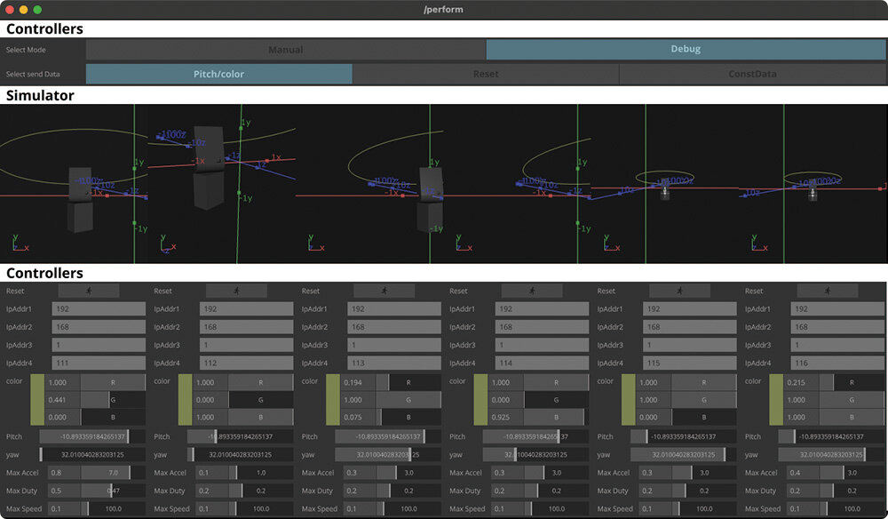Image resolution: width=888 pixels, height=519 pixels.
Task: Click the B color slider showing 0.925
Action: pyautogui.click(x=555, y=417)
